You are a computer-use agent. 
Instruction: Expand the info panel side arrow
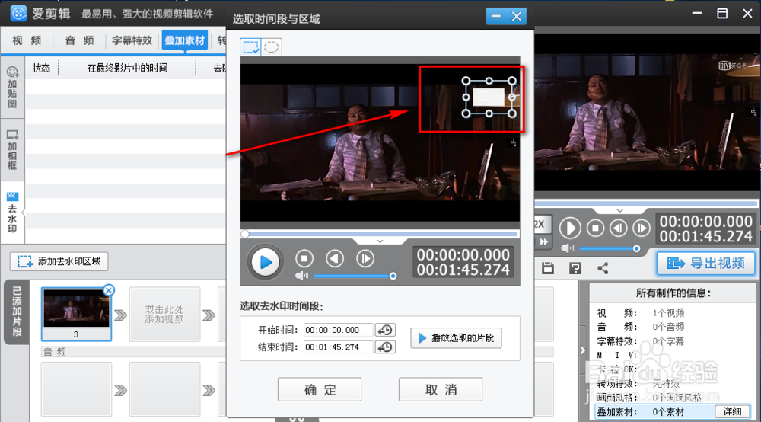(582, 350)
